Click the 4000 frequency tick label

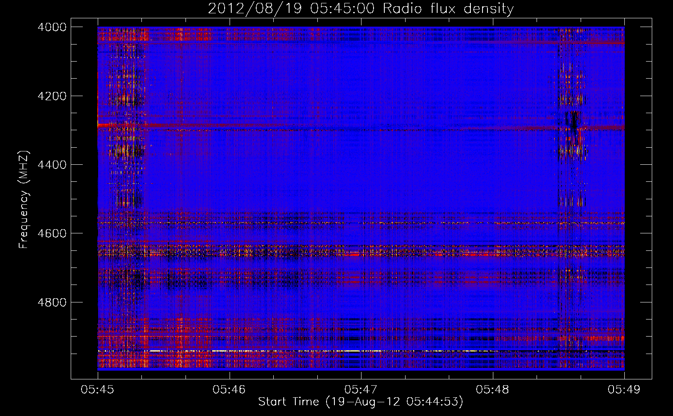coord(52,27)
